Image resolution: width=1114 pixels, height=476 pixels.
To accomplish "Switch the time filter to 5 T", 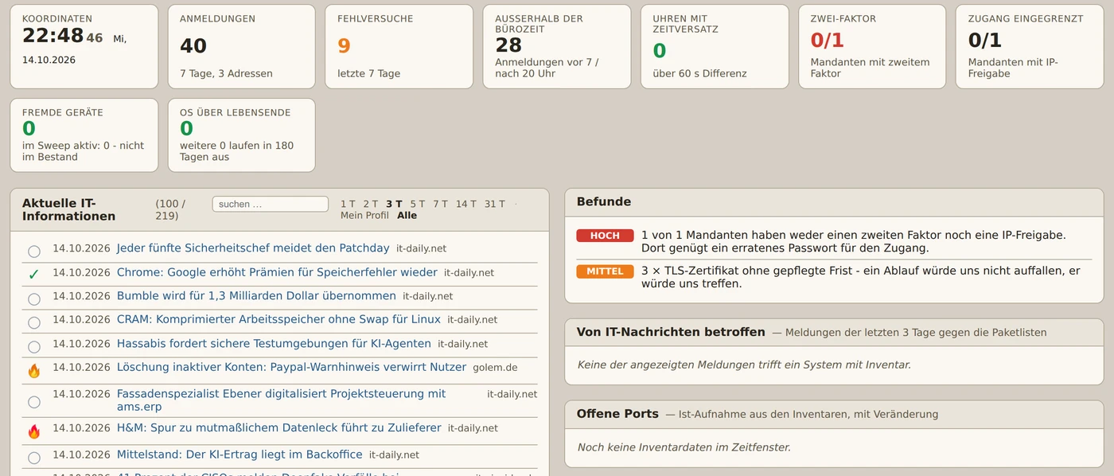I will pos(418,204).
